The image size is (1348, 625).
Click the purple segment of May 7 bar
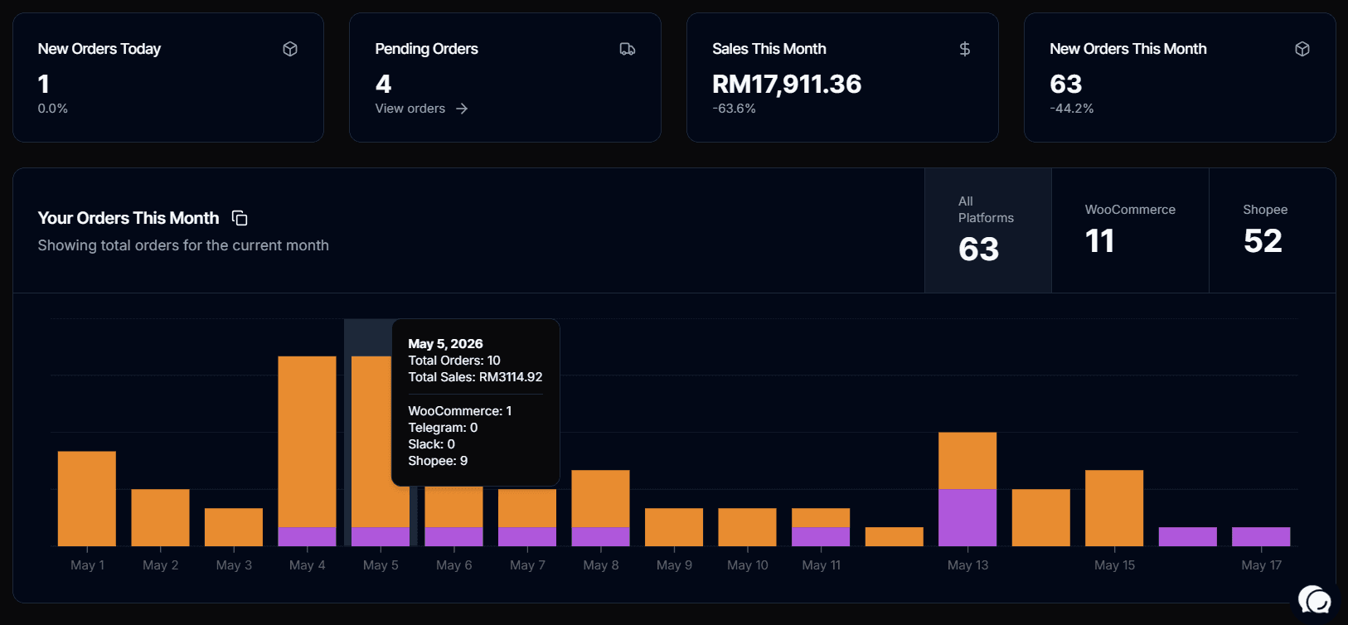(x=527, y=536)
